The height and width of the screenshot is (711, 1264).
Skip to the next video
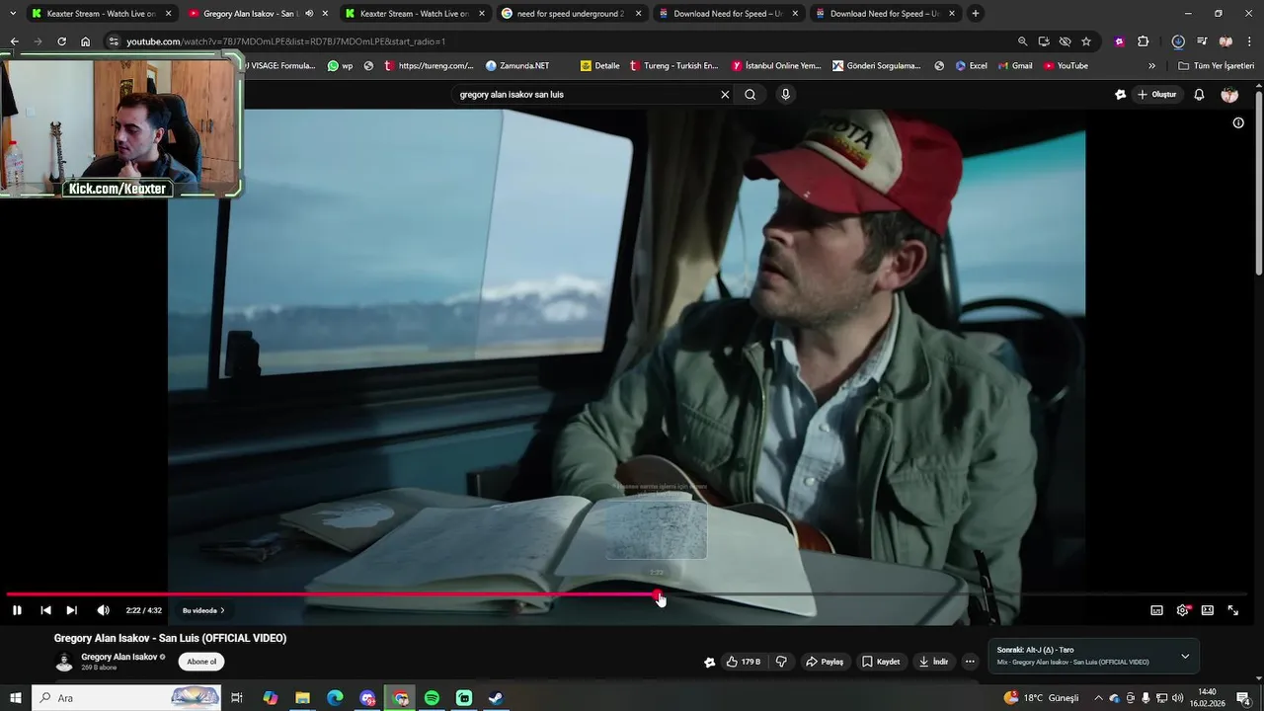point(71,610)
